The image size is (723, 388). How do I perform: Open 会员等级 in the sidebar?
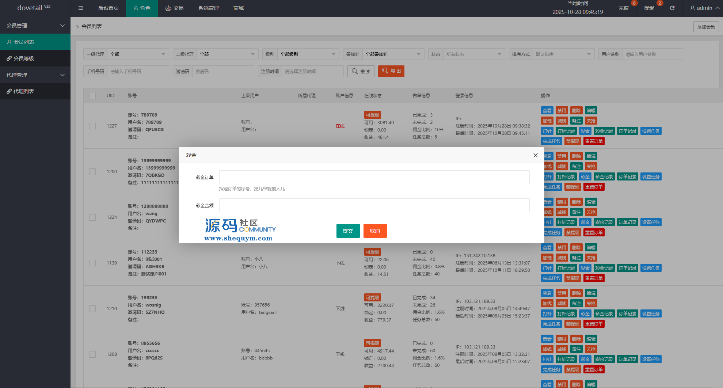(x=24, y=58)
